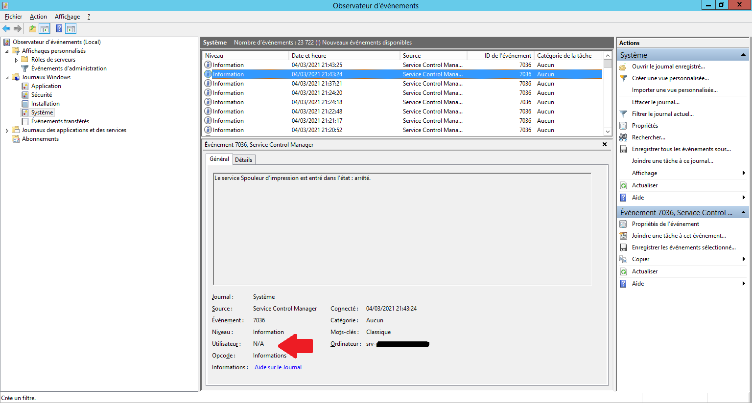The width and height of the screenshot is (752, 403).
Task: Click Importer une vue personnalisée action
Action: [675, 90]
